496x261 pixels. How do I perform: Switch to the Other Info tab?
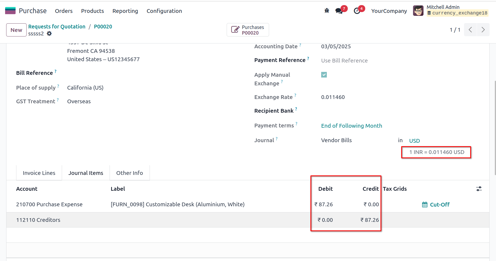pyautogui.click(x=129, y=173)
